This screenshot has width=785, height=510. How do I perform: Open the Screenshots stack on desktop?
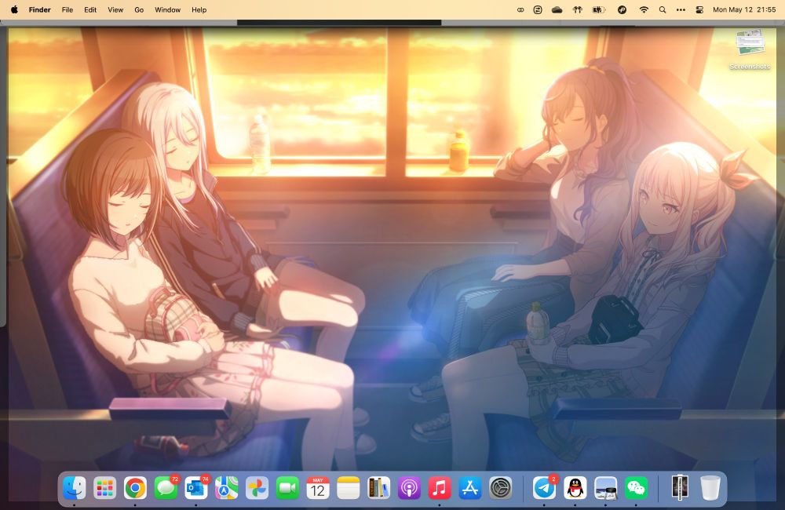pyautogui.click(x=750, y=49)
